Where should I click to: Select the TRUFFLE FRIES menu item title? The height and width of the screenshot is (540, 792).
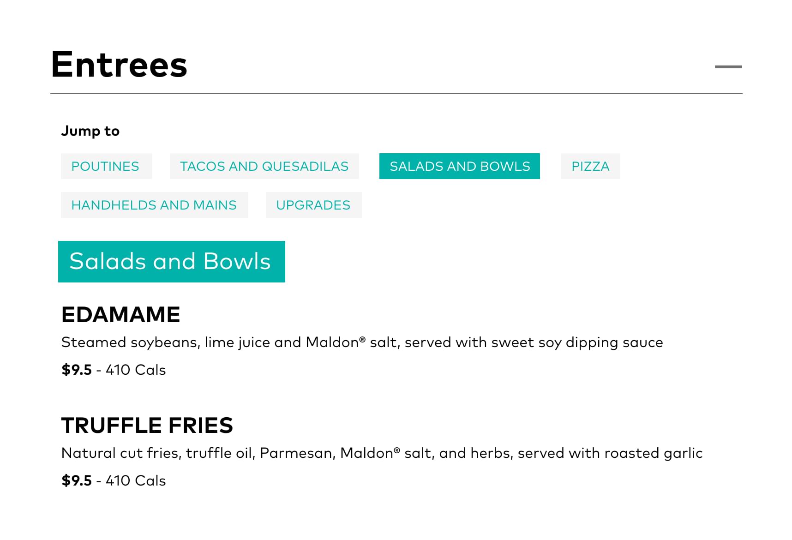click(147, 426)
